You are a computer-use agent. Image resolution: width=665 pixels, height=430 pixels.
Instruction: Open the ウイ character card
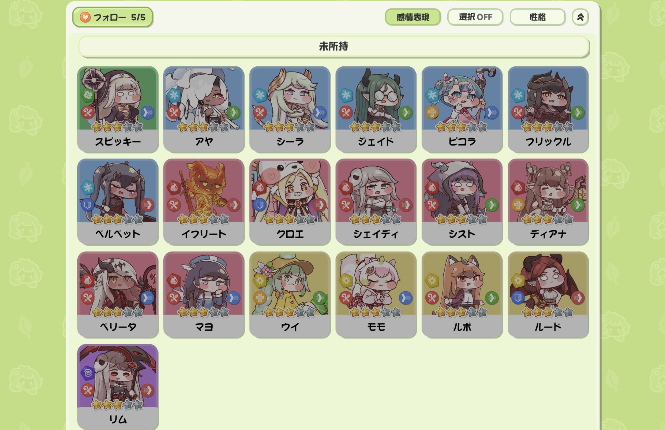pos(290,294)
